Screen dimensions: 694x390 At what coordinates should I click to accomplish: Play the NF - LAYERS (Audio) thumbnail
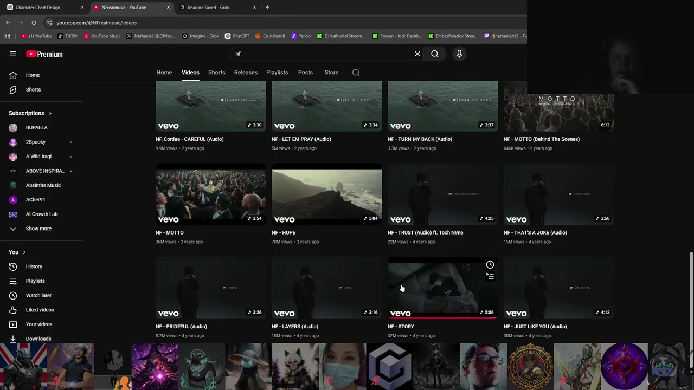click(x=326, y=288)
